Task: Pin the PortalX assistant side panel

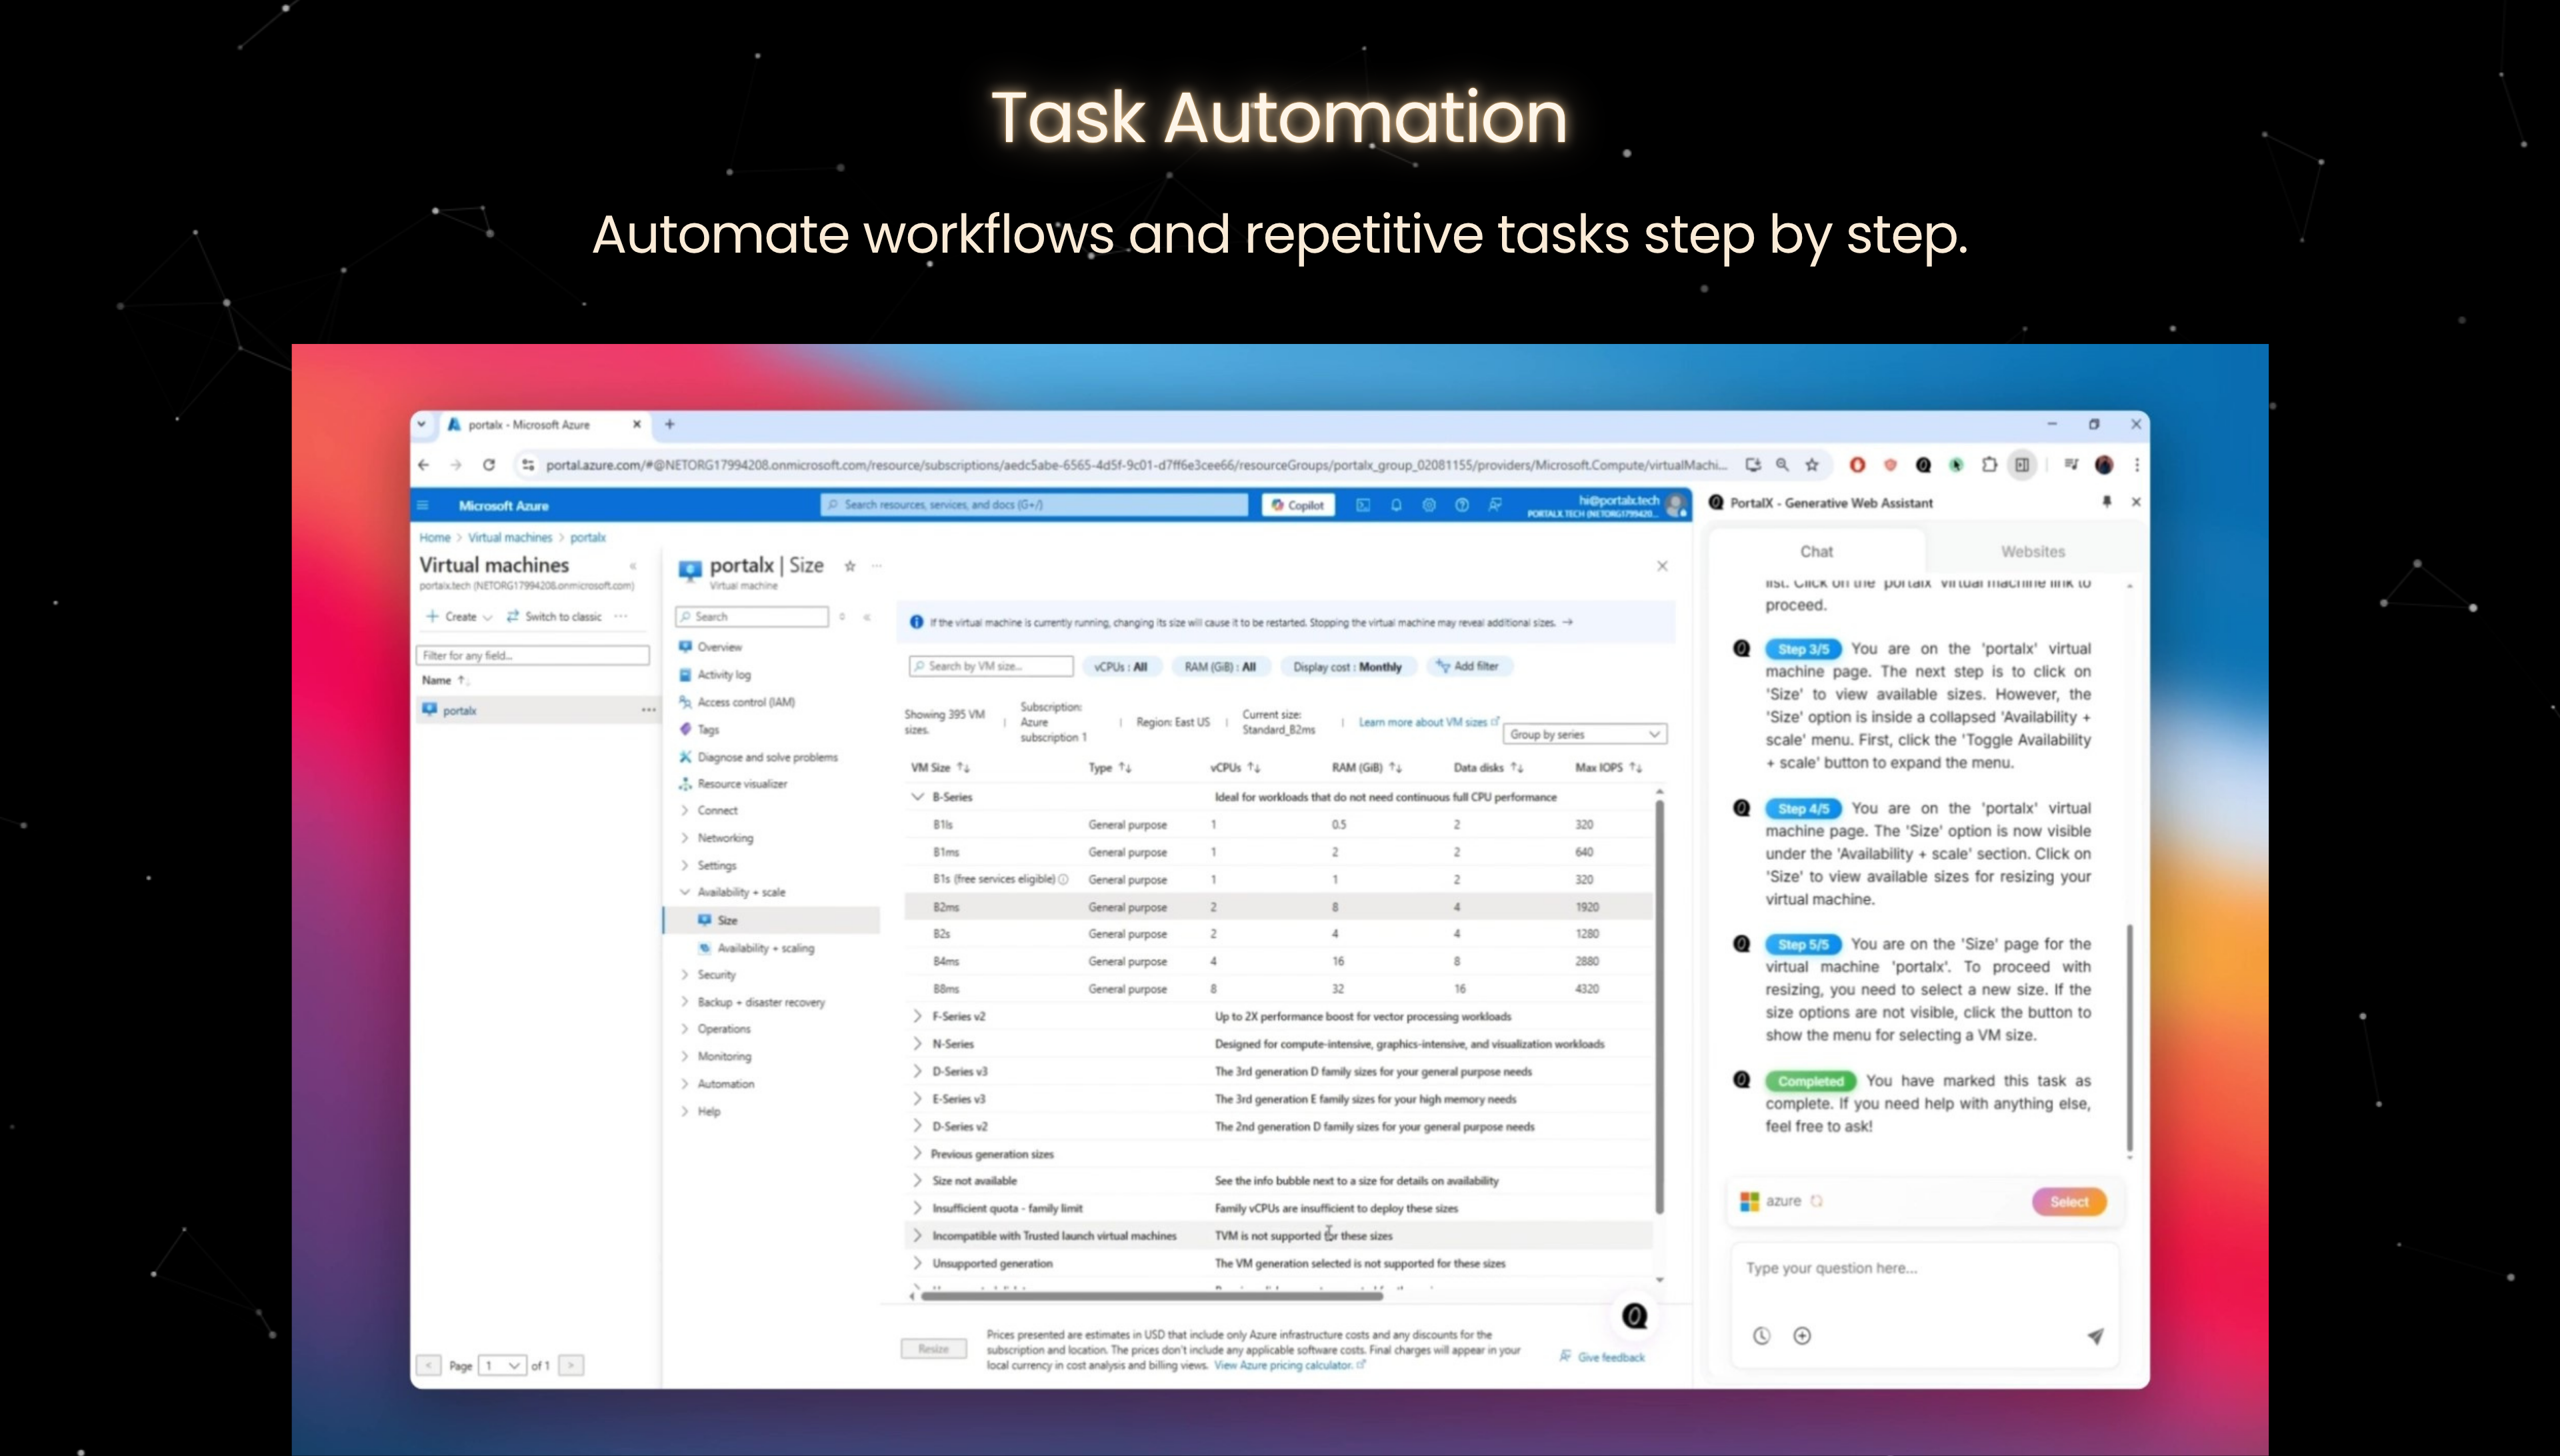Action: click(2107, 502)
